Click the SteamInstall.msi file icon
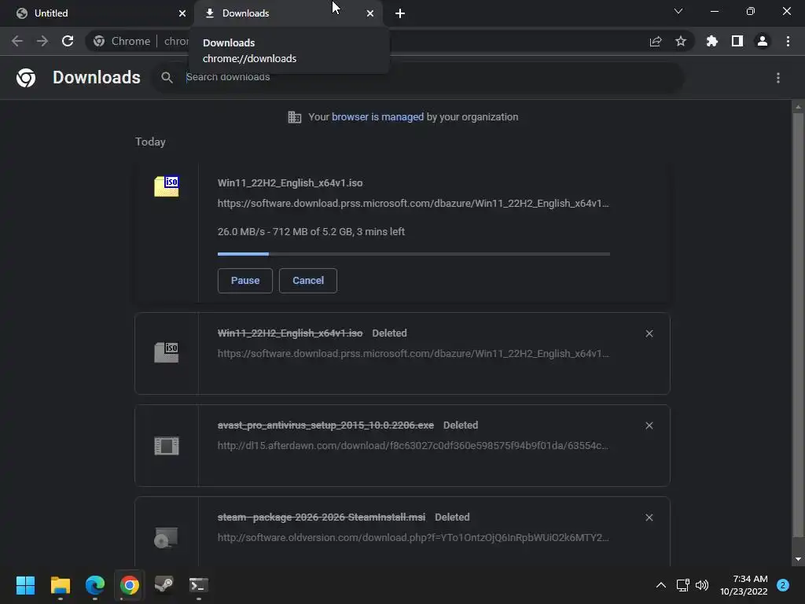This screenshot has width=805, height=604. coord(167,537)
